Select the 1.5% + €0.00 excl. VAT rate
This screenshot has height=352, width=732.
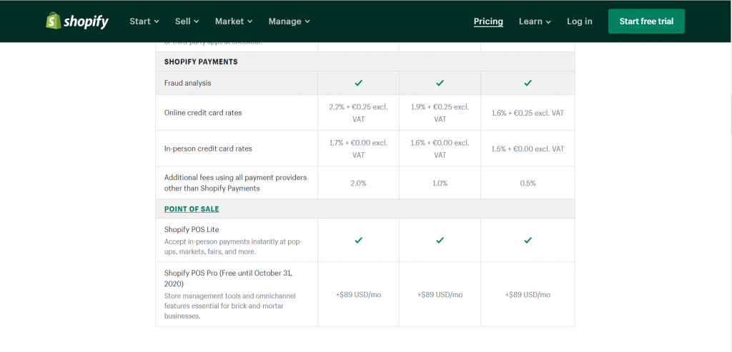[x=528, y=149]
